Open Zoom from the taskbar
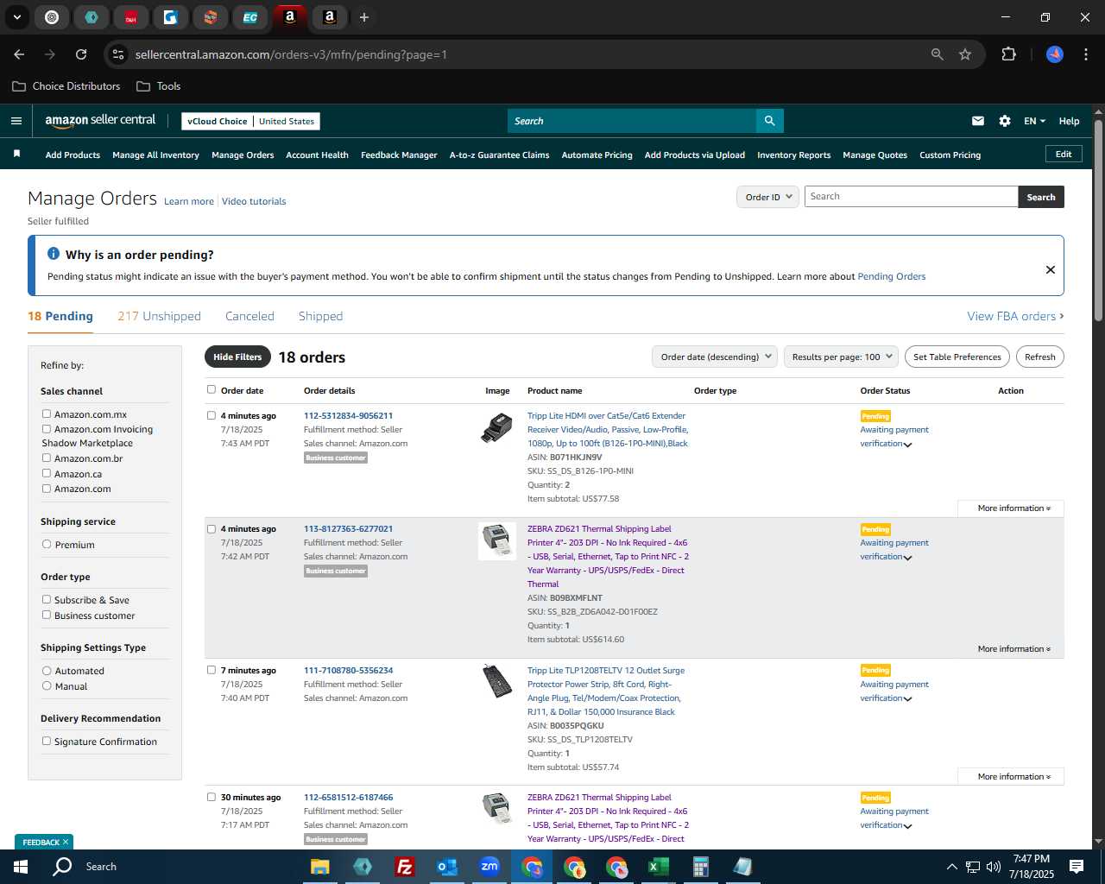Screen dimensions: 1105x884 pos(489,867)
